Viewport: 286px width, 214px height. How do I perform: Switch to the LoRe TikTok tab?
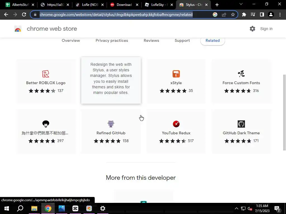click(x=89, y=5)
